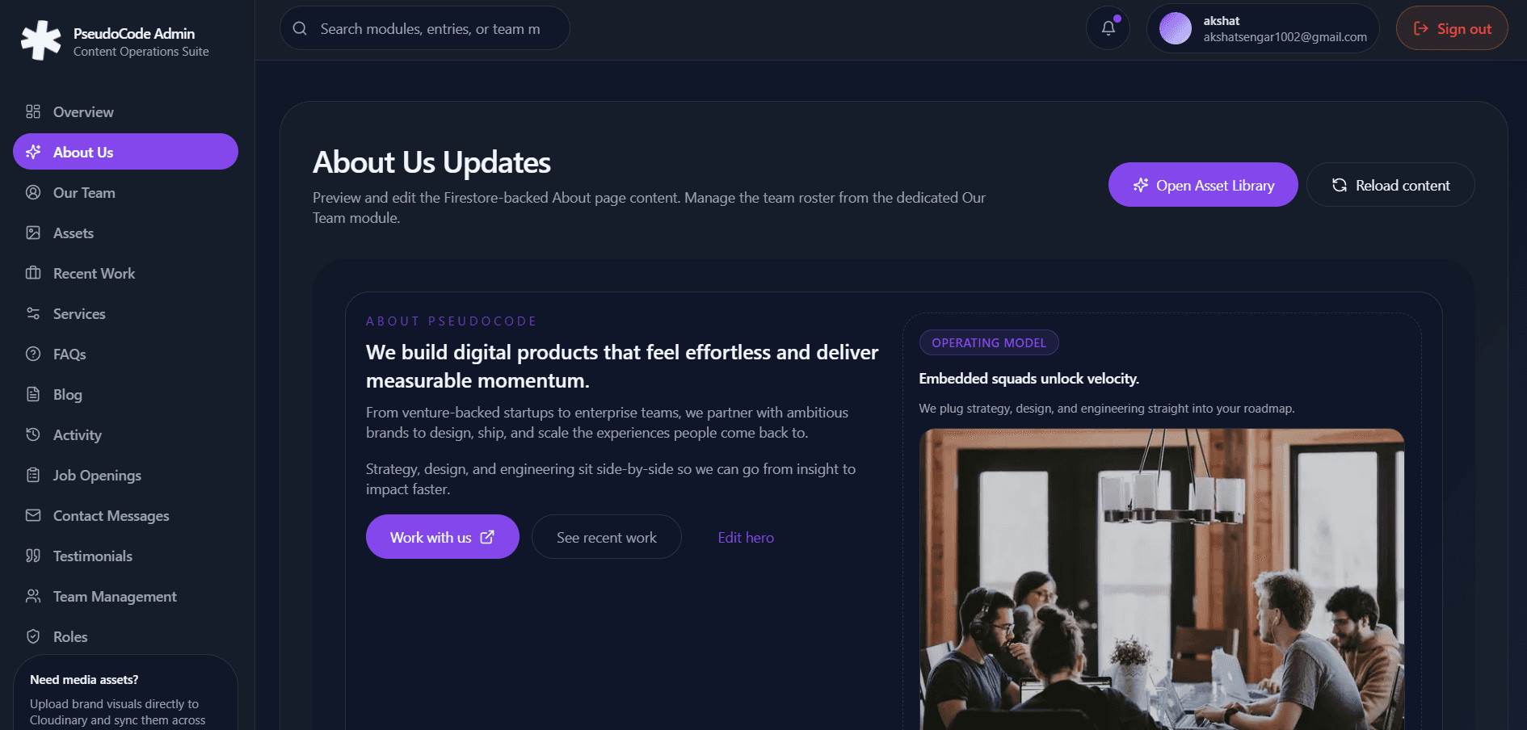Click the FAQs question mark icon
Viewport: 1527px width, 730px height.
click(33, 354)
